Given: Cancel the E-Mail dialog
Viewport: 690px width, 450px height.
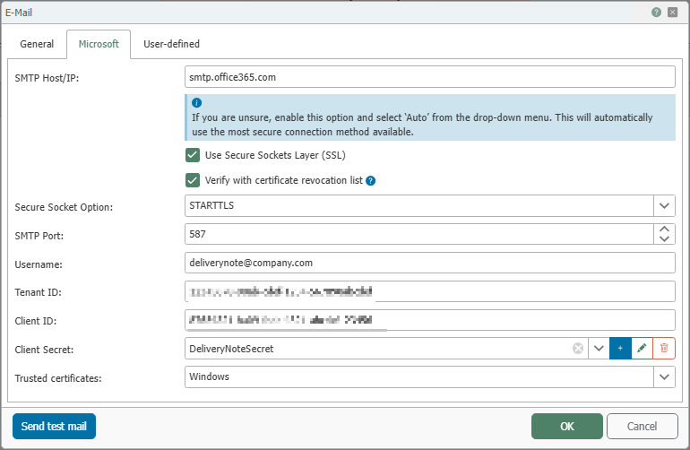Looking at the screenshot, I should (x=642, y=426).
